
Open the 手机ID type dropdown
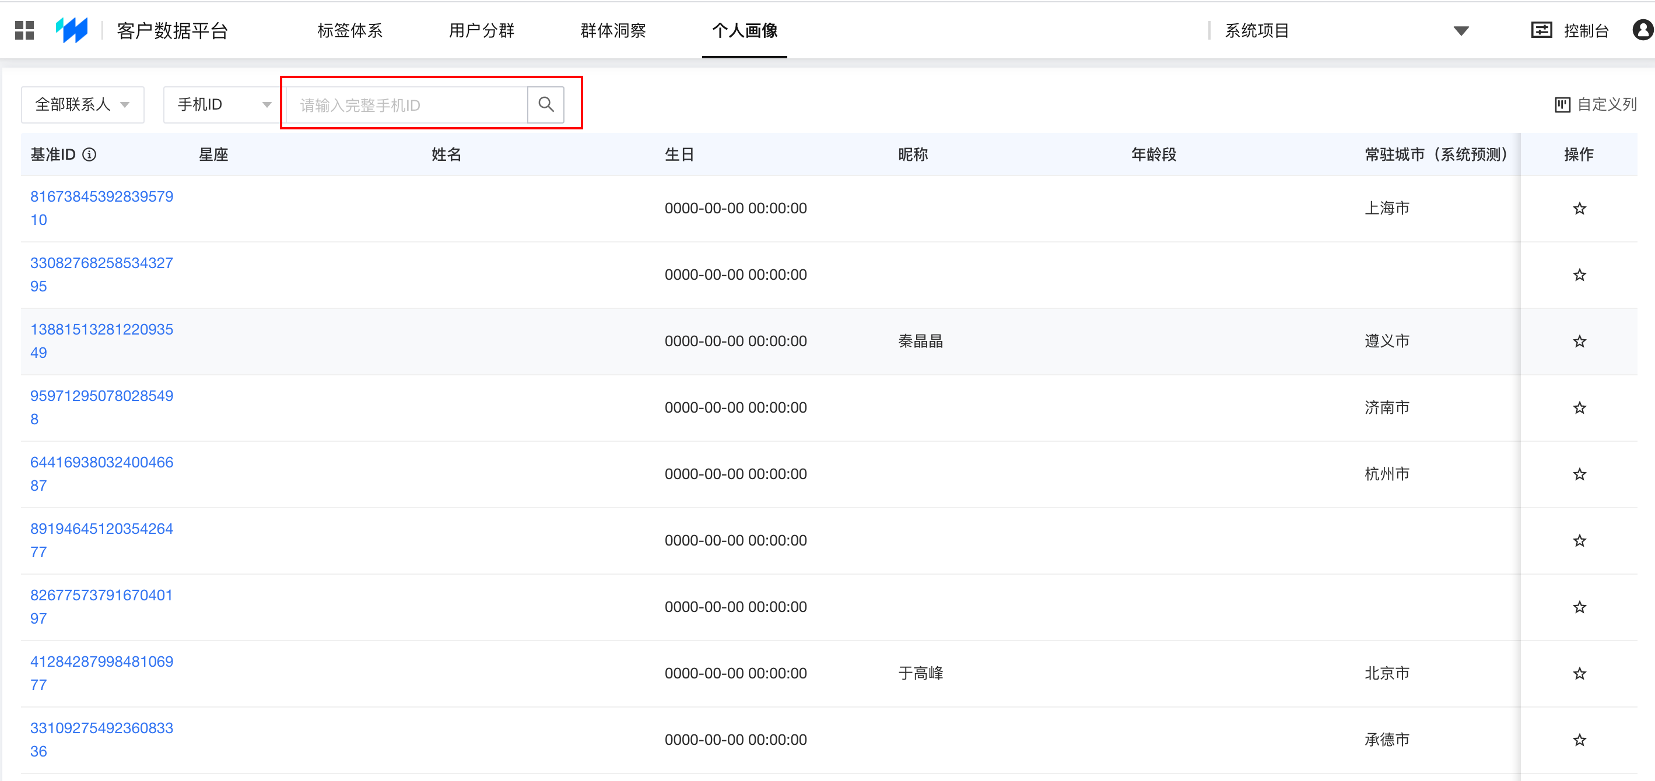pos(222,105)
